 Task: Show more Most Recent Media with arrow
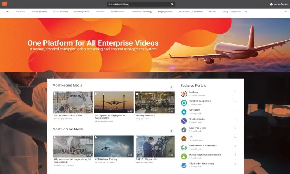(x=171, y=87)
